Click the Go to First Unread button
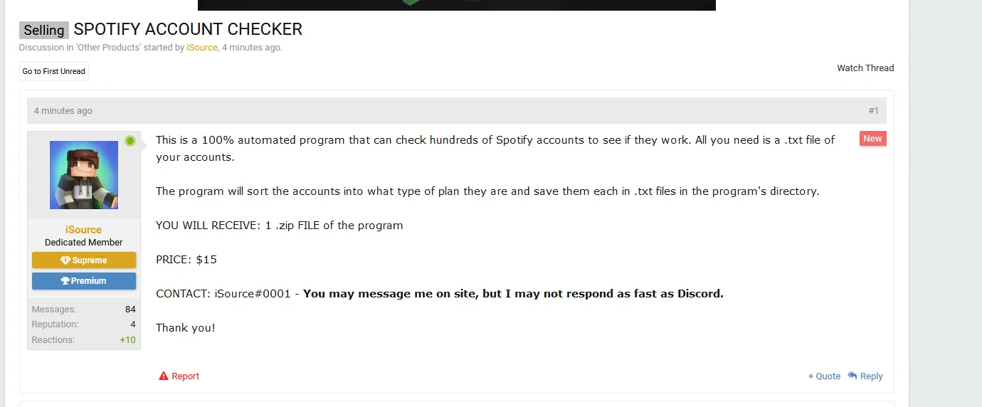Viewport: 982px width, 407px height. click(x=54, y=71)
